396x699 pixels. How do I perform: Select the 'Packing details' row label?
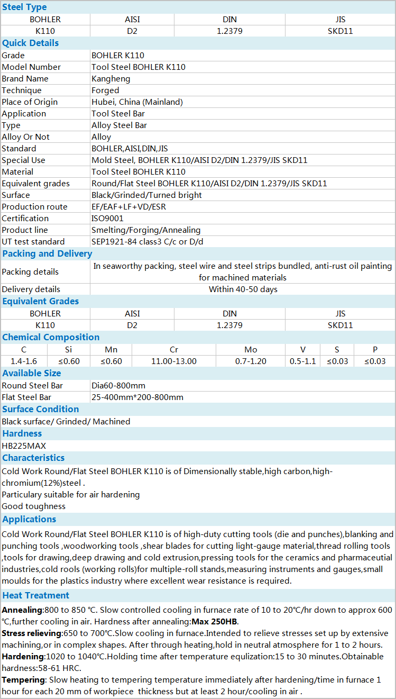30,271
